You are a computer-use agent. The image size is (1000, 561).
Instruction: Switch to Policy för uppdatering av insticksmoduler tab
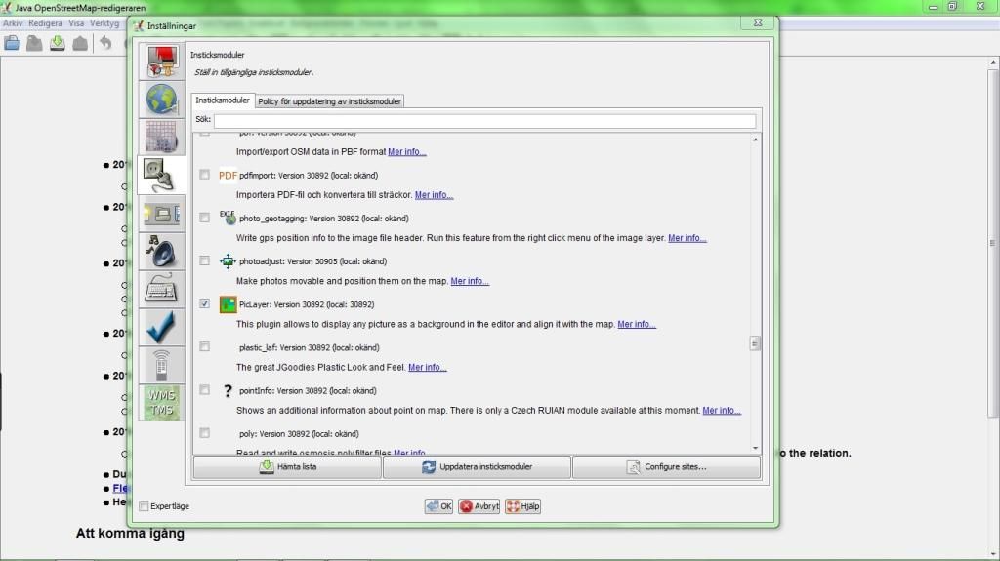[329, 101]
